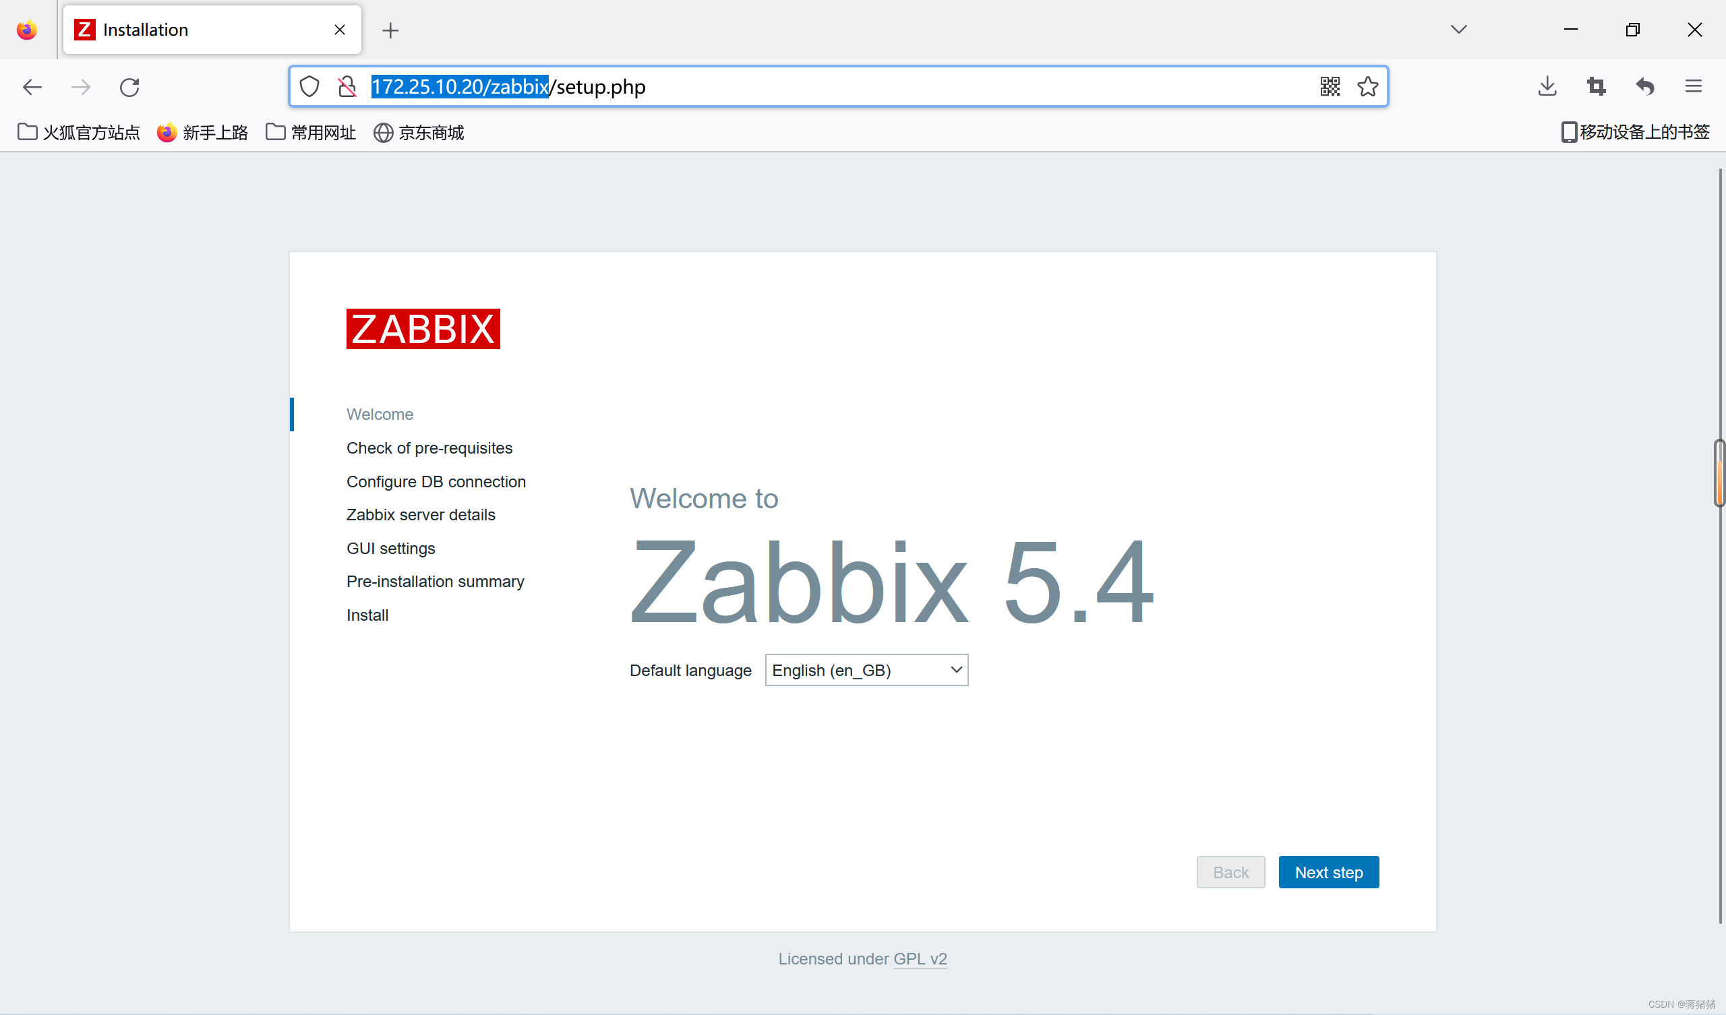Open the downloads panel
Image resolution: width=1726 pixels, height=1015 pixels.
[1547, 87]
